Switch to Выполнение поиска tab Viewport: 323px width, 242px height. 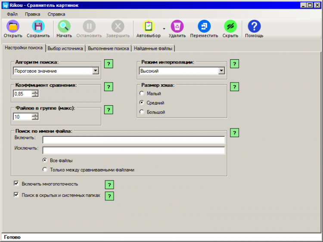pos(109,49)
